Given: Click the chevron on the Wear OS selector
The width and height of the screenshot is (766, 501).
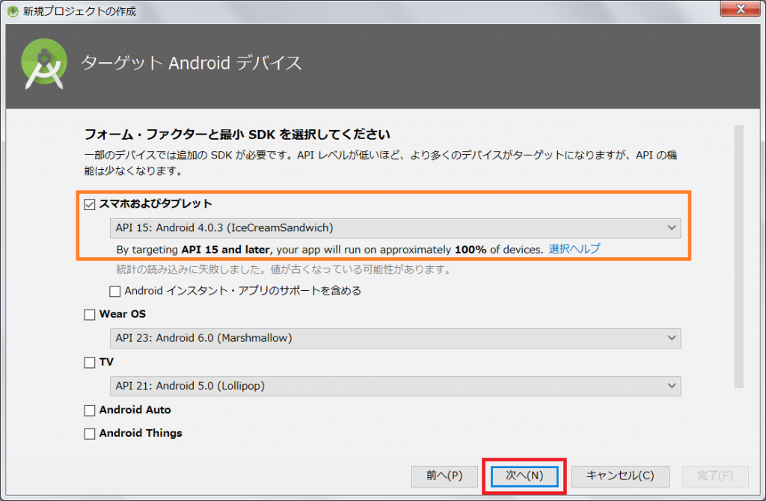Looking at the screenshot, I should pos(672,338).
